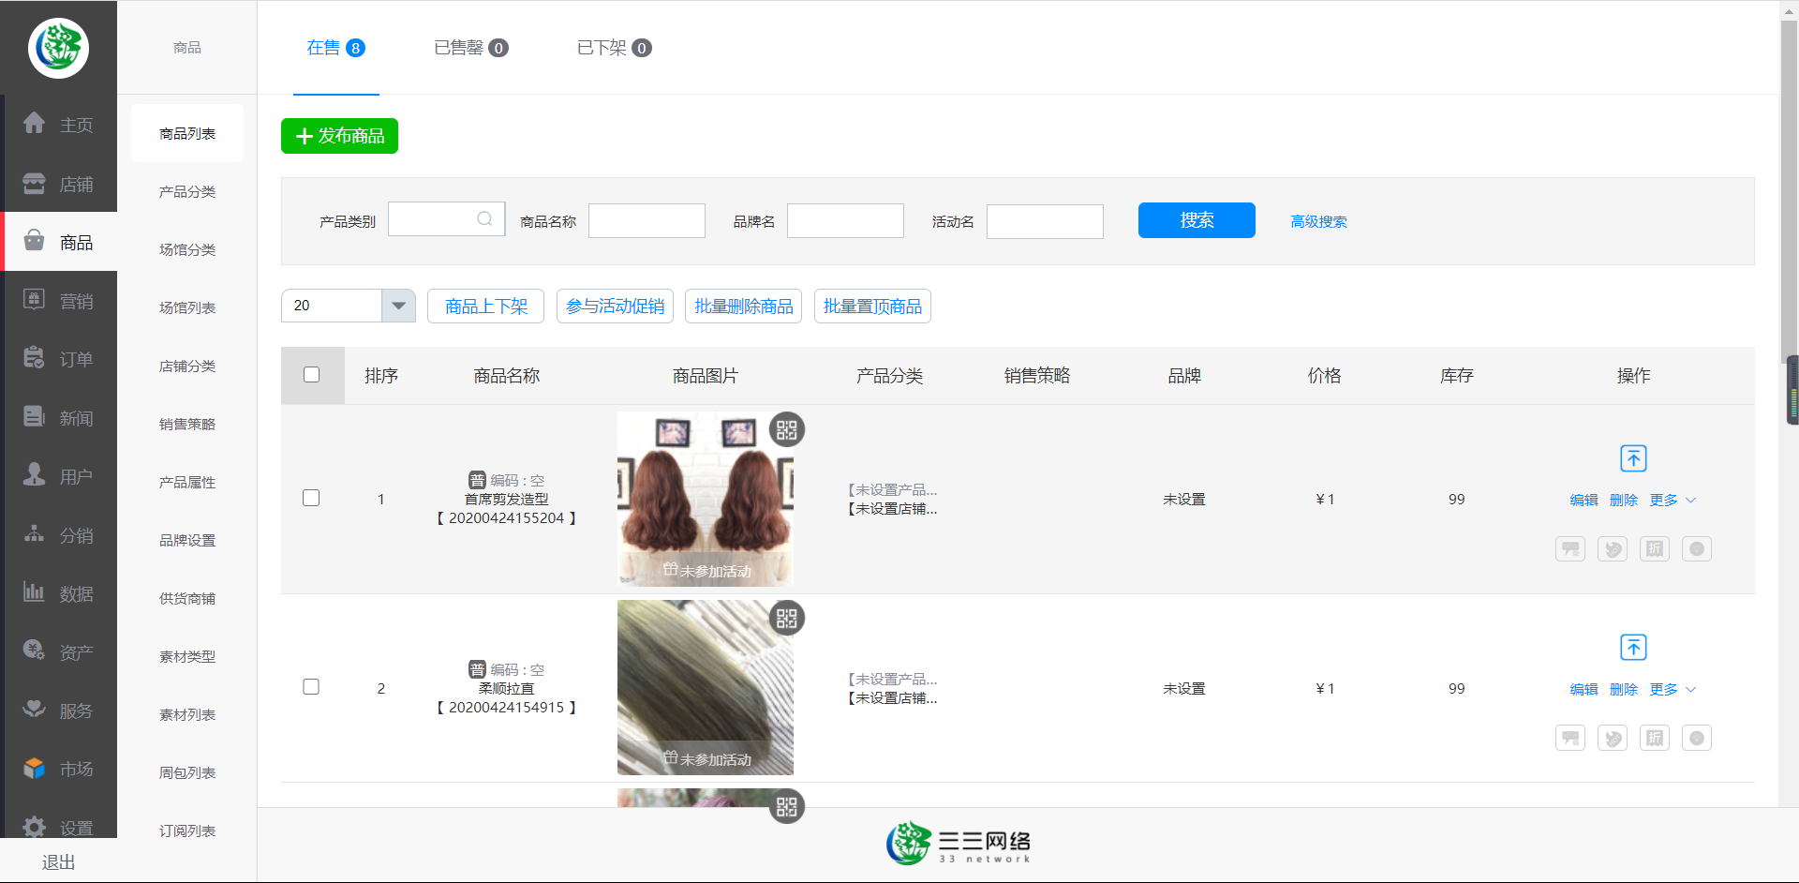Click the QR code icon on first product image
Viewport: 1799px width, 883px height.
point(786,430)
